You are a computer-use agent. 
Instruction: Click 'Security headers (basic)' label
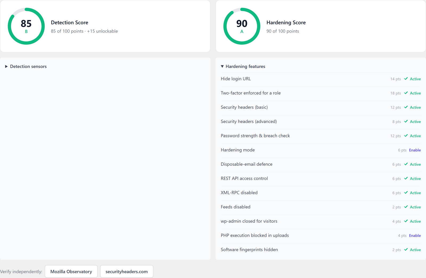click(x=244, y=107)
